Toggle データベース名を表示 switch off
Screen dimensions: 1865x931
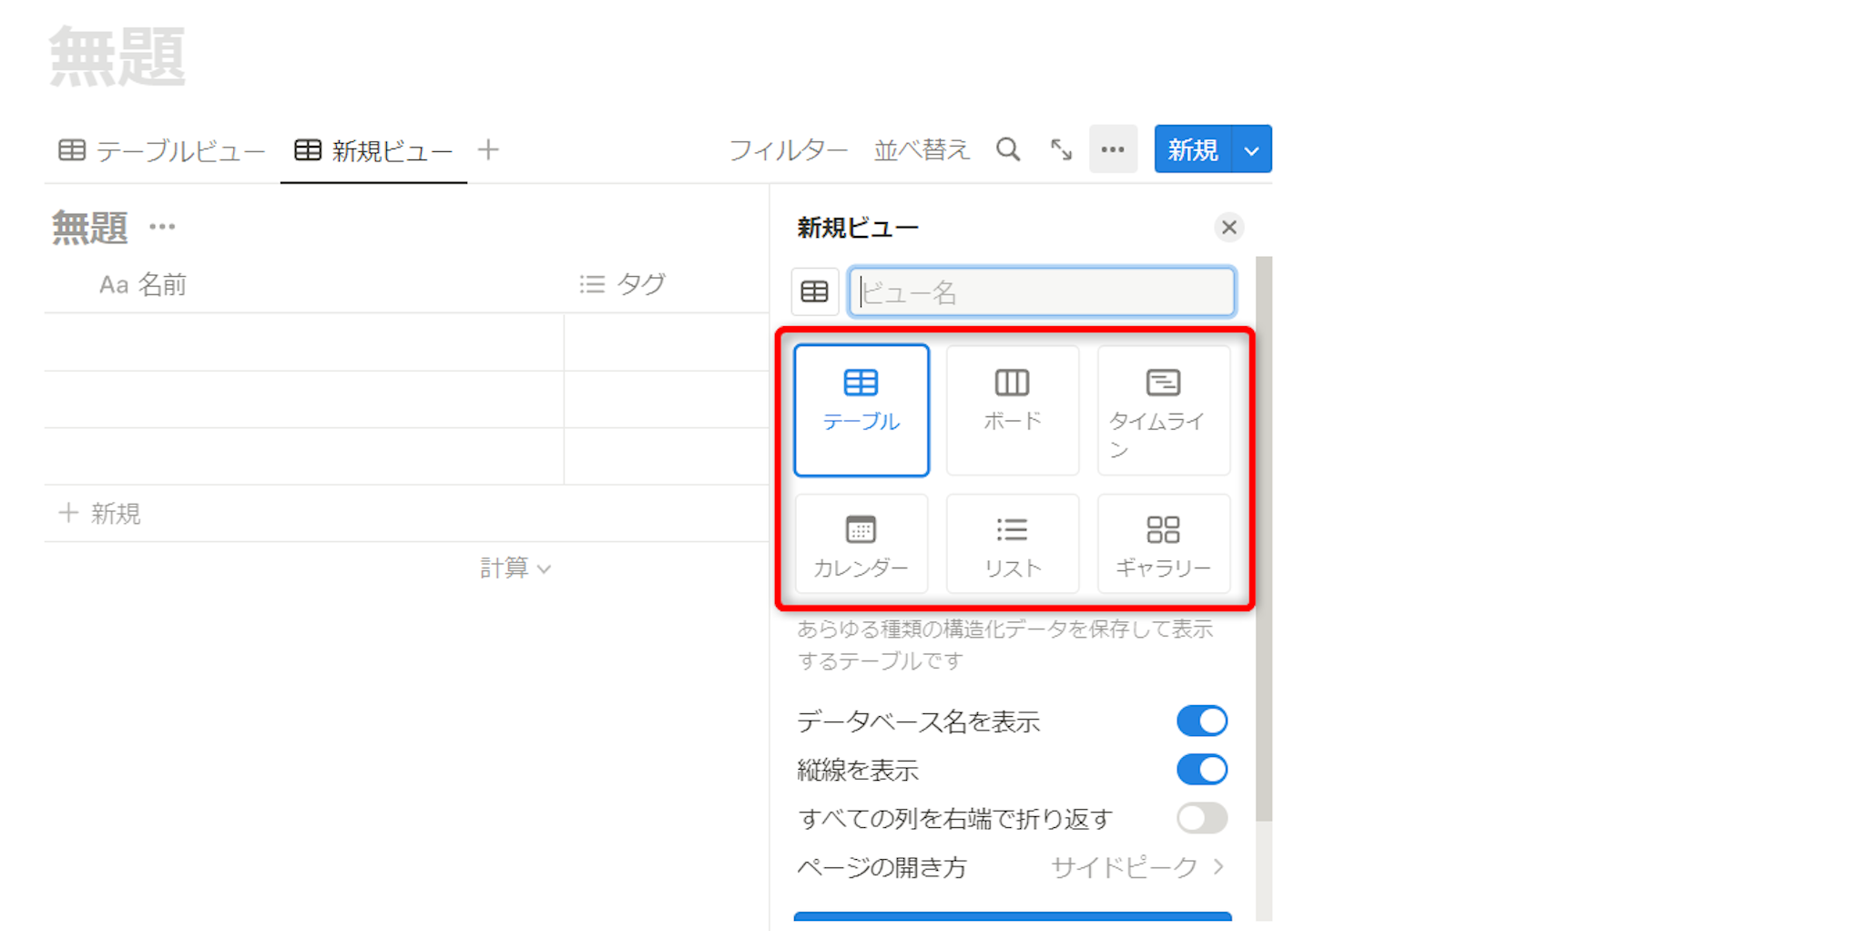(x=1201, y=721)
